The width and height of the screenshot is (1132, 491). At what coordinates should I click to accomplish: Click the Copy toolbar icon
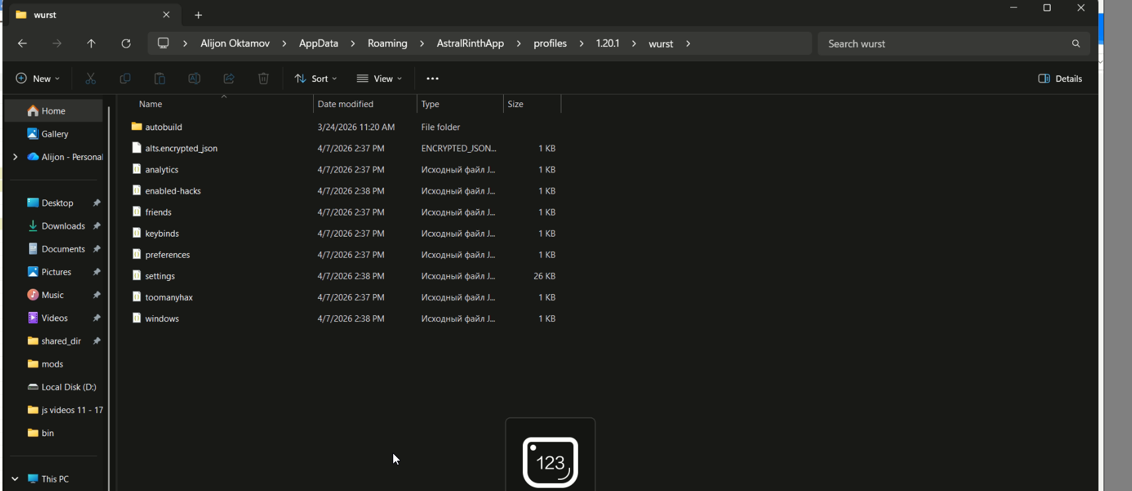click(x=125, y=79)
